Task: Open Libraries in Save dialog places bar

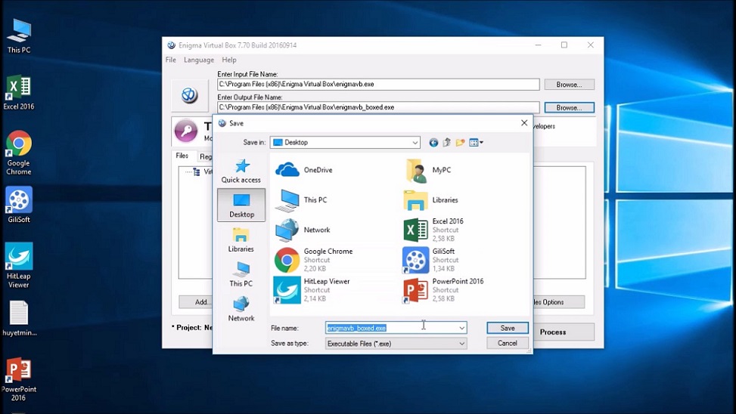Action: [241, 239]
